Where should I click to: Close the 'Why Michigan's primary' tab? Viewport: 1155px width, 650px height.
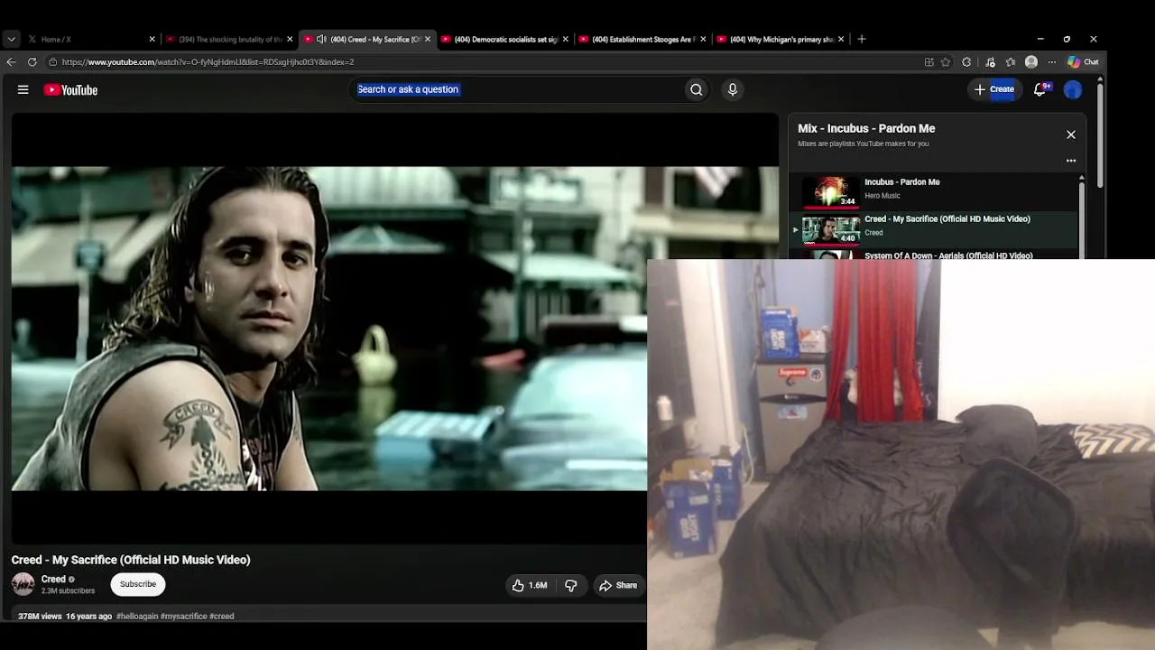click(x=841, y=39)
